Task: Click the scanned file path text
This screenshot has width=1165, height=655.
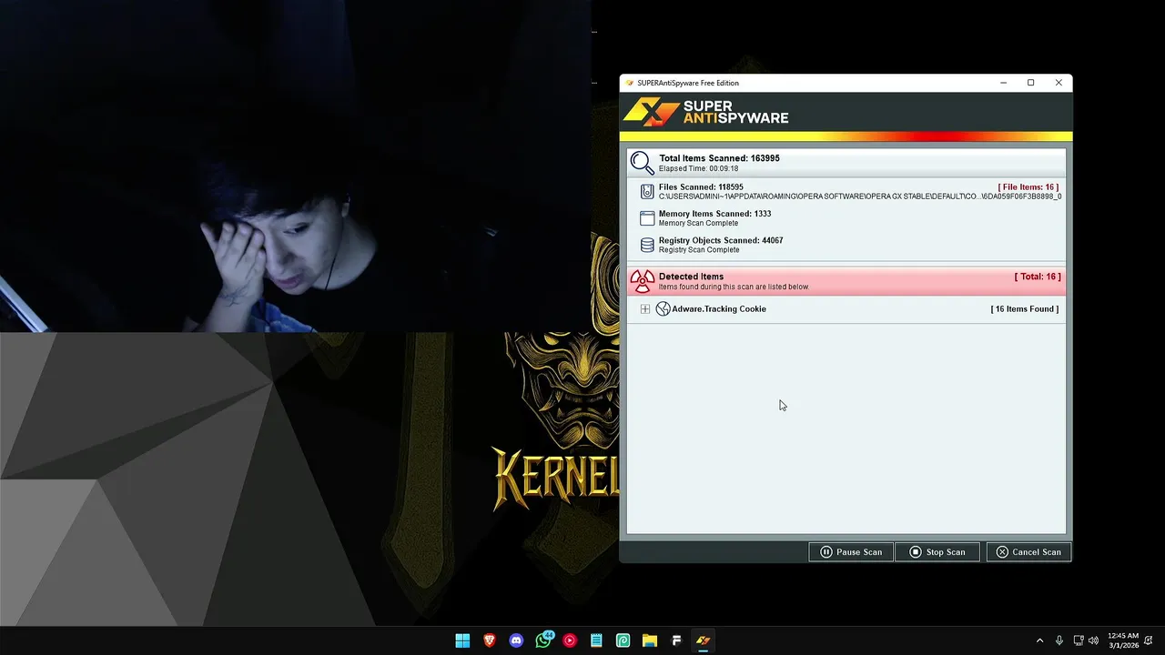Action: tap(860, 196)
